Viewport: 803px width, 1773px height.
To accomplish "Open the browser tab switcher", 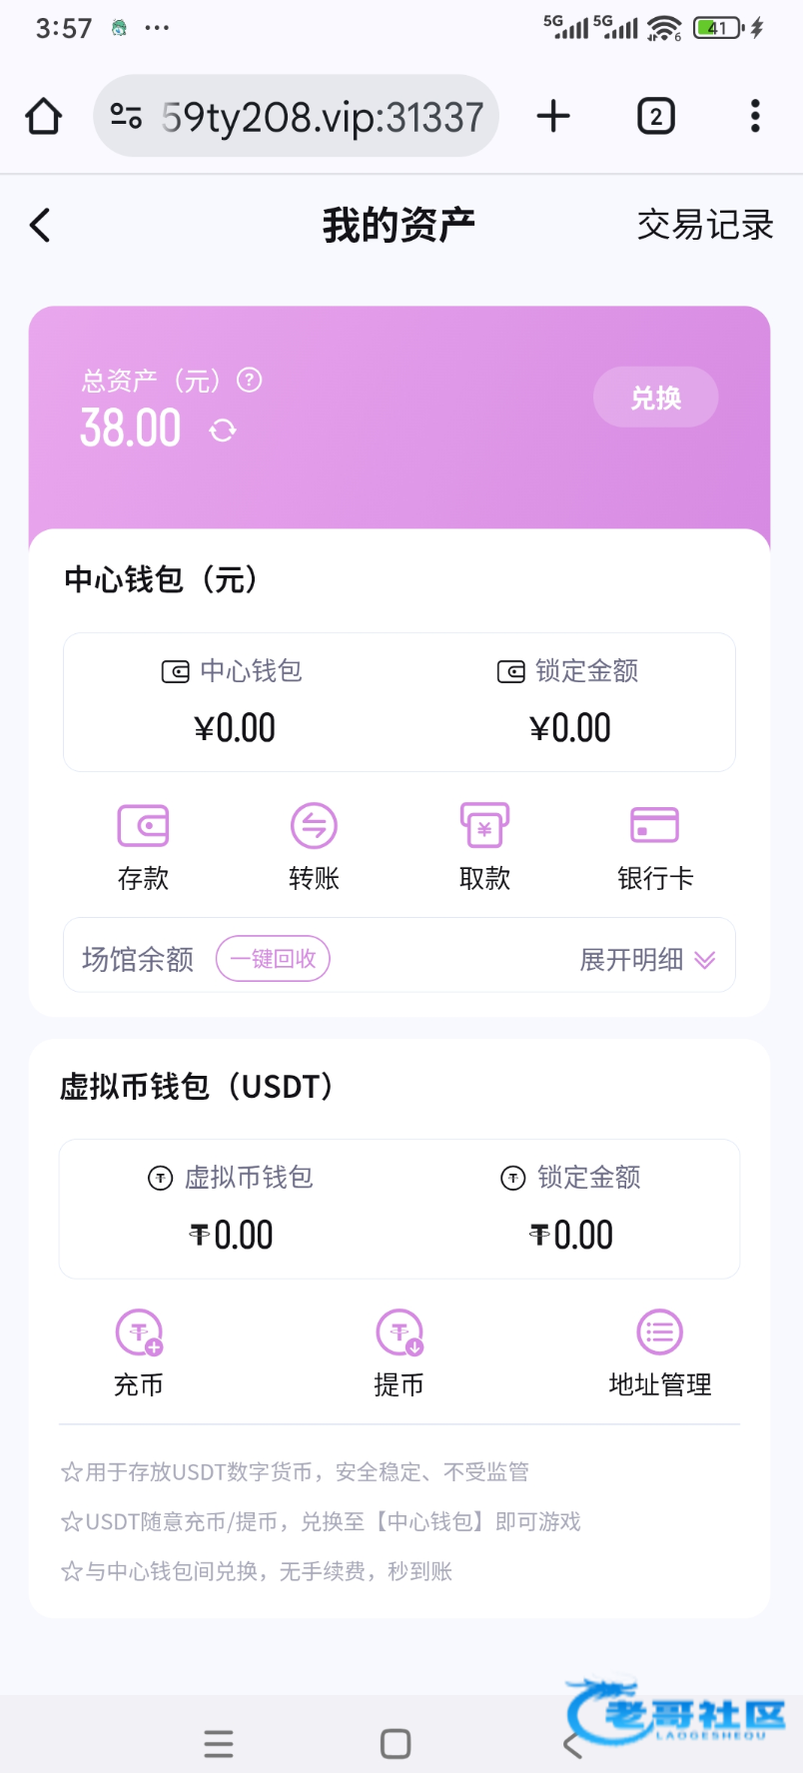I will click(x=656, y=117).
